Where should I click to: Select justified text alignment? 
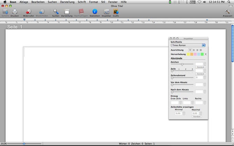coord(201,50)
